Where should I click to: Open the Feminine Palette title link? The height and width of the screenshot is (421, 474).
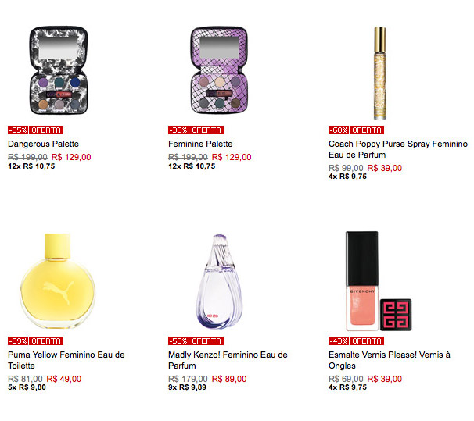coord(200,144)
